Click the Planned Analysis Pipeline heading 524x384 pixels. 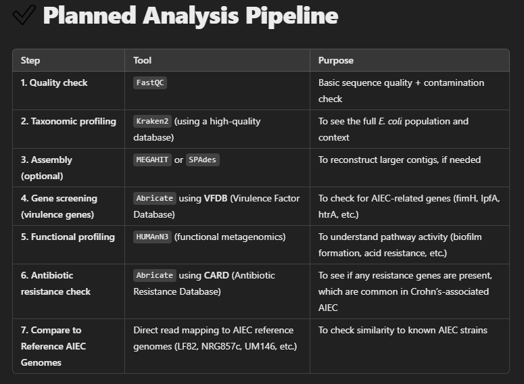click(190, 16)
